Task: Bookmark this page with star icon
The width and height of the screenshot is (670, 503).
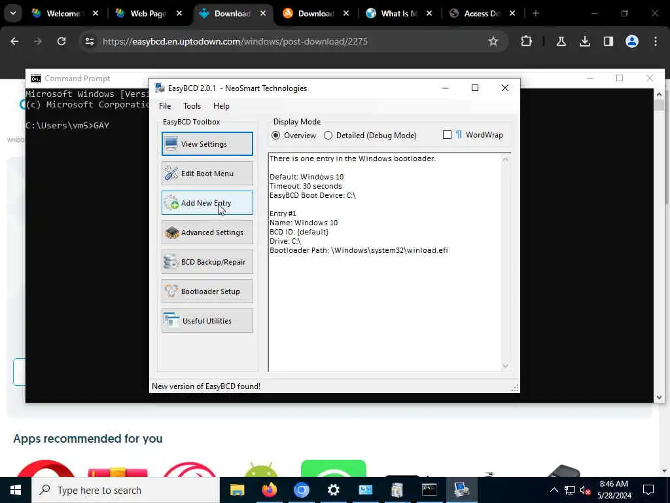Action: pyautogui.click(x=493, y=41)
